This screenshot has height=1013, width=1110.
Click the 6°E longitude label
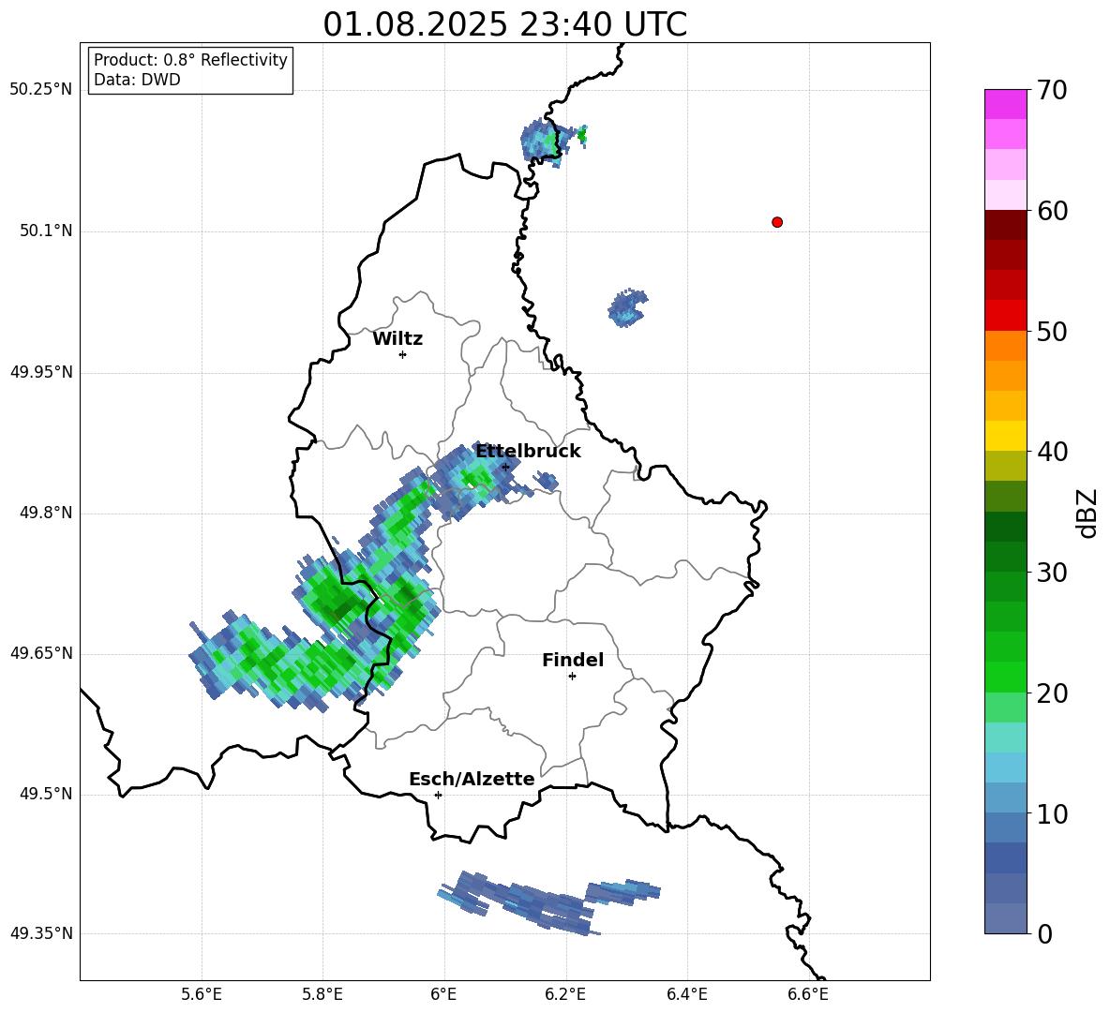[443, 994]
